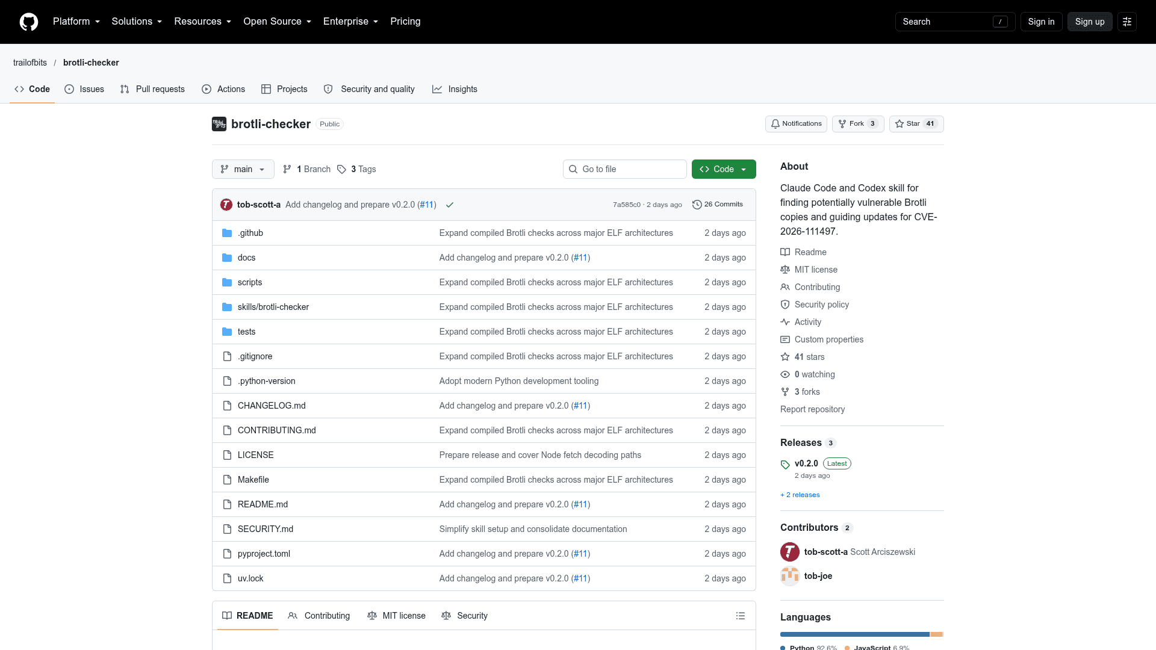Open commit hash 7a585c0

(x=627, y=205)
